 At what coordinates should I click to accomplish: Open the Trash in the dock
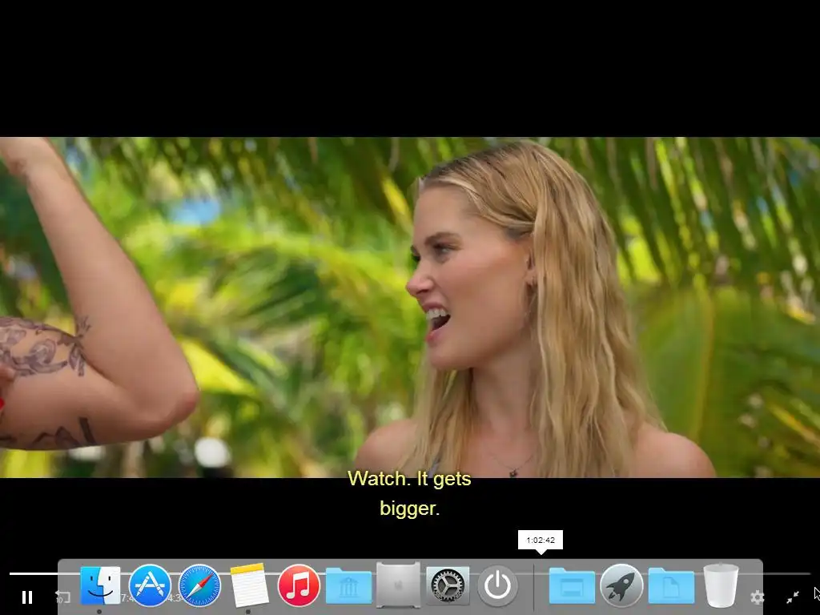tap(721, 585)
